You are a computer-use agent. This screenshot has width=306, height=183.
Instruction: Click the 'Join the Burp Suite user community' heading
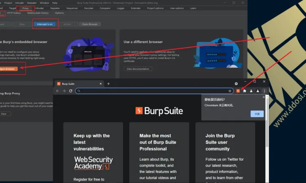pyautogui.click(x=220, y=142)
